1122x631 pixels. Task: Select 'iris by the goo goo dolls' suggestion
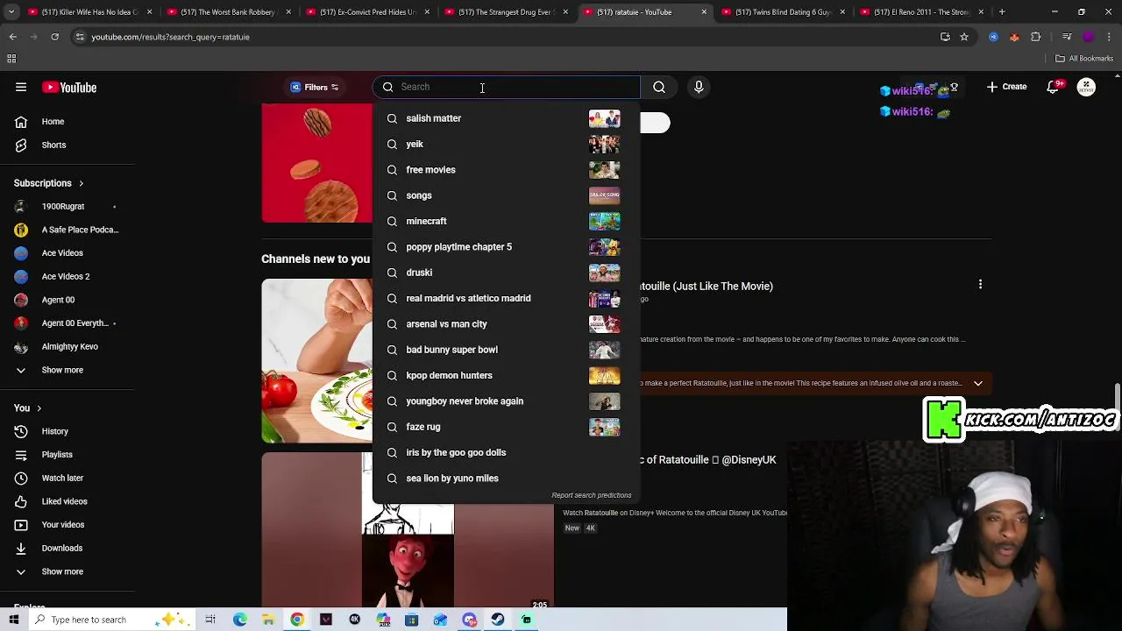point(506,452)
